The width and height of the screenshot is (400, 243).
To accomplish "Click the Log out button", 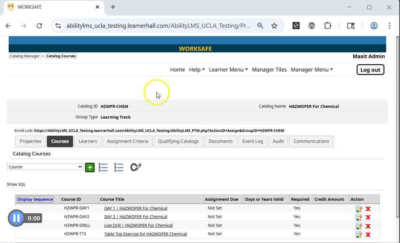I will coord(370,70).
